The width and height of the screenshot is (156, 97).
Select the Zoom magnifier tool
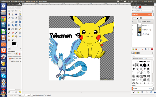[x=13, y=18]
